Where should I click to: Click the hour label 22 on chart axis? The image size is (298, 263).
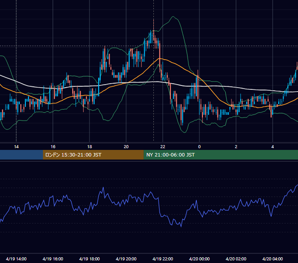click(x=163, y=147)
